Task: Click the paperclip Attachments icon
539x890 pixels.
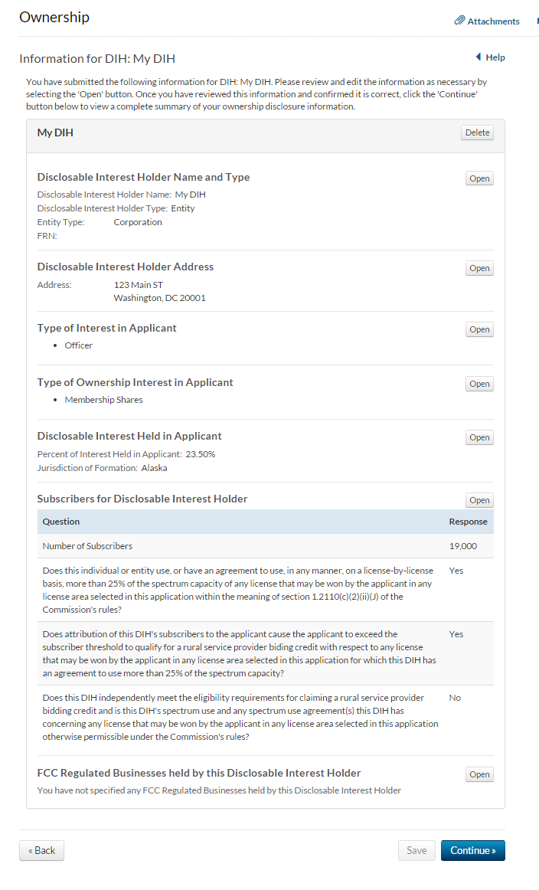Action: [x=459, y=21]
